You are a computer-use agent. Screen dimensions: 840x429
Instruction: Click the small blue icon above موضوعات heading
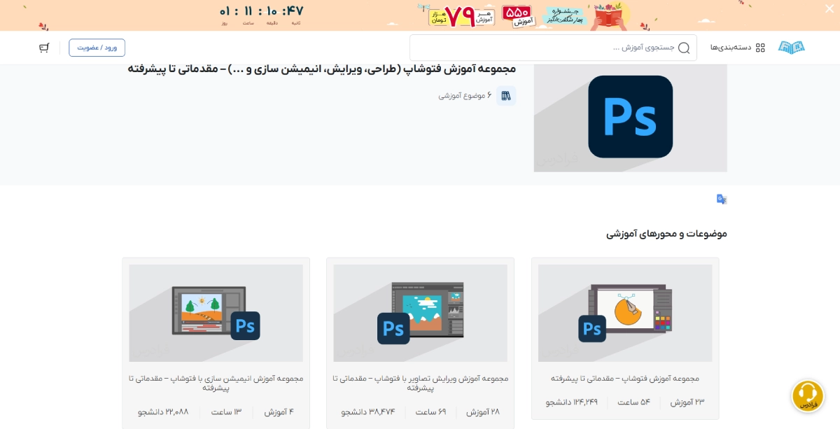coord(721,199)
